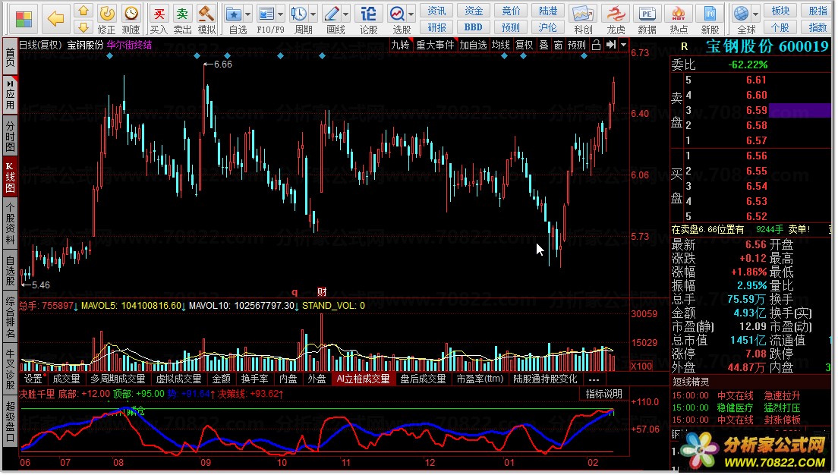Image resolution: width=838 pixels, height=475 pixels.
Task: Toggle the chart lock icon
Action: 596,46
